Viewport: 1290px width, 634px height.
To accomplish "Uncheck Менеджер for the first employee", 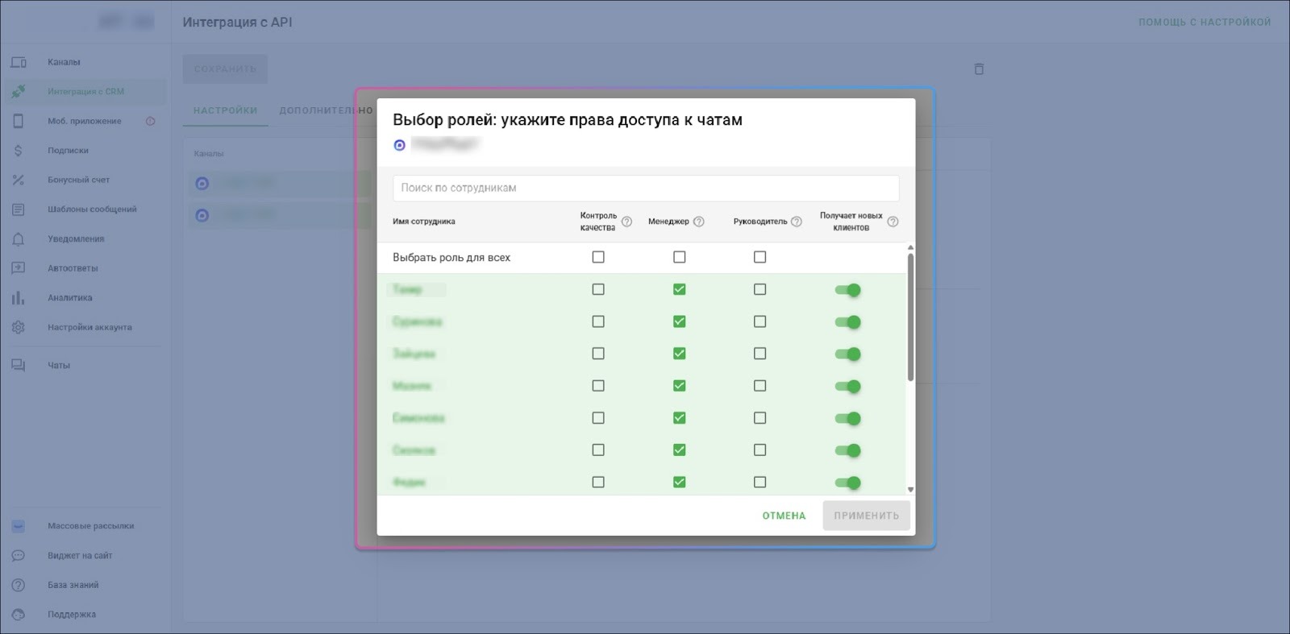I will tap(680, 289).
